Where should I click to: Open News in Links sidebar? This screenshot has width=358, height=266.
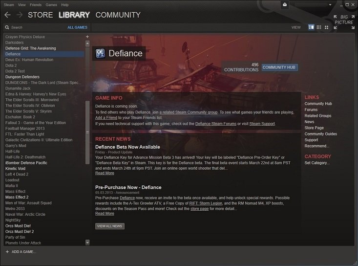(x=309, y=122)
